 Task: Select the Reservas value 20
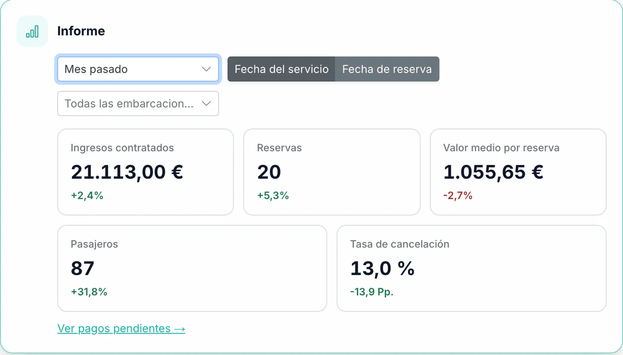[x=269, y=172]
